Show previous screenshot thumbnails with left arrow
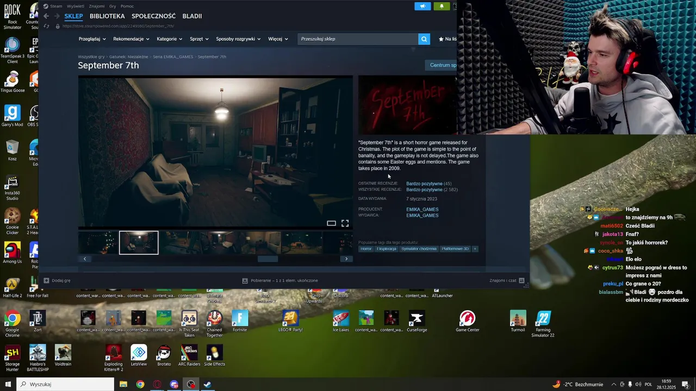 pyautogui.click(x=85, y=258)
